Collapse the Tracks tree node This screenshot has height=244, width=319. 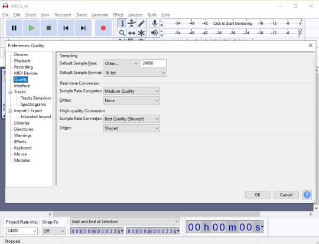[10, 92]
